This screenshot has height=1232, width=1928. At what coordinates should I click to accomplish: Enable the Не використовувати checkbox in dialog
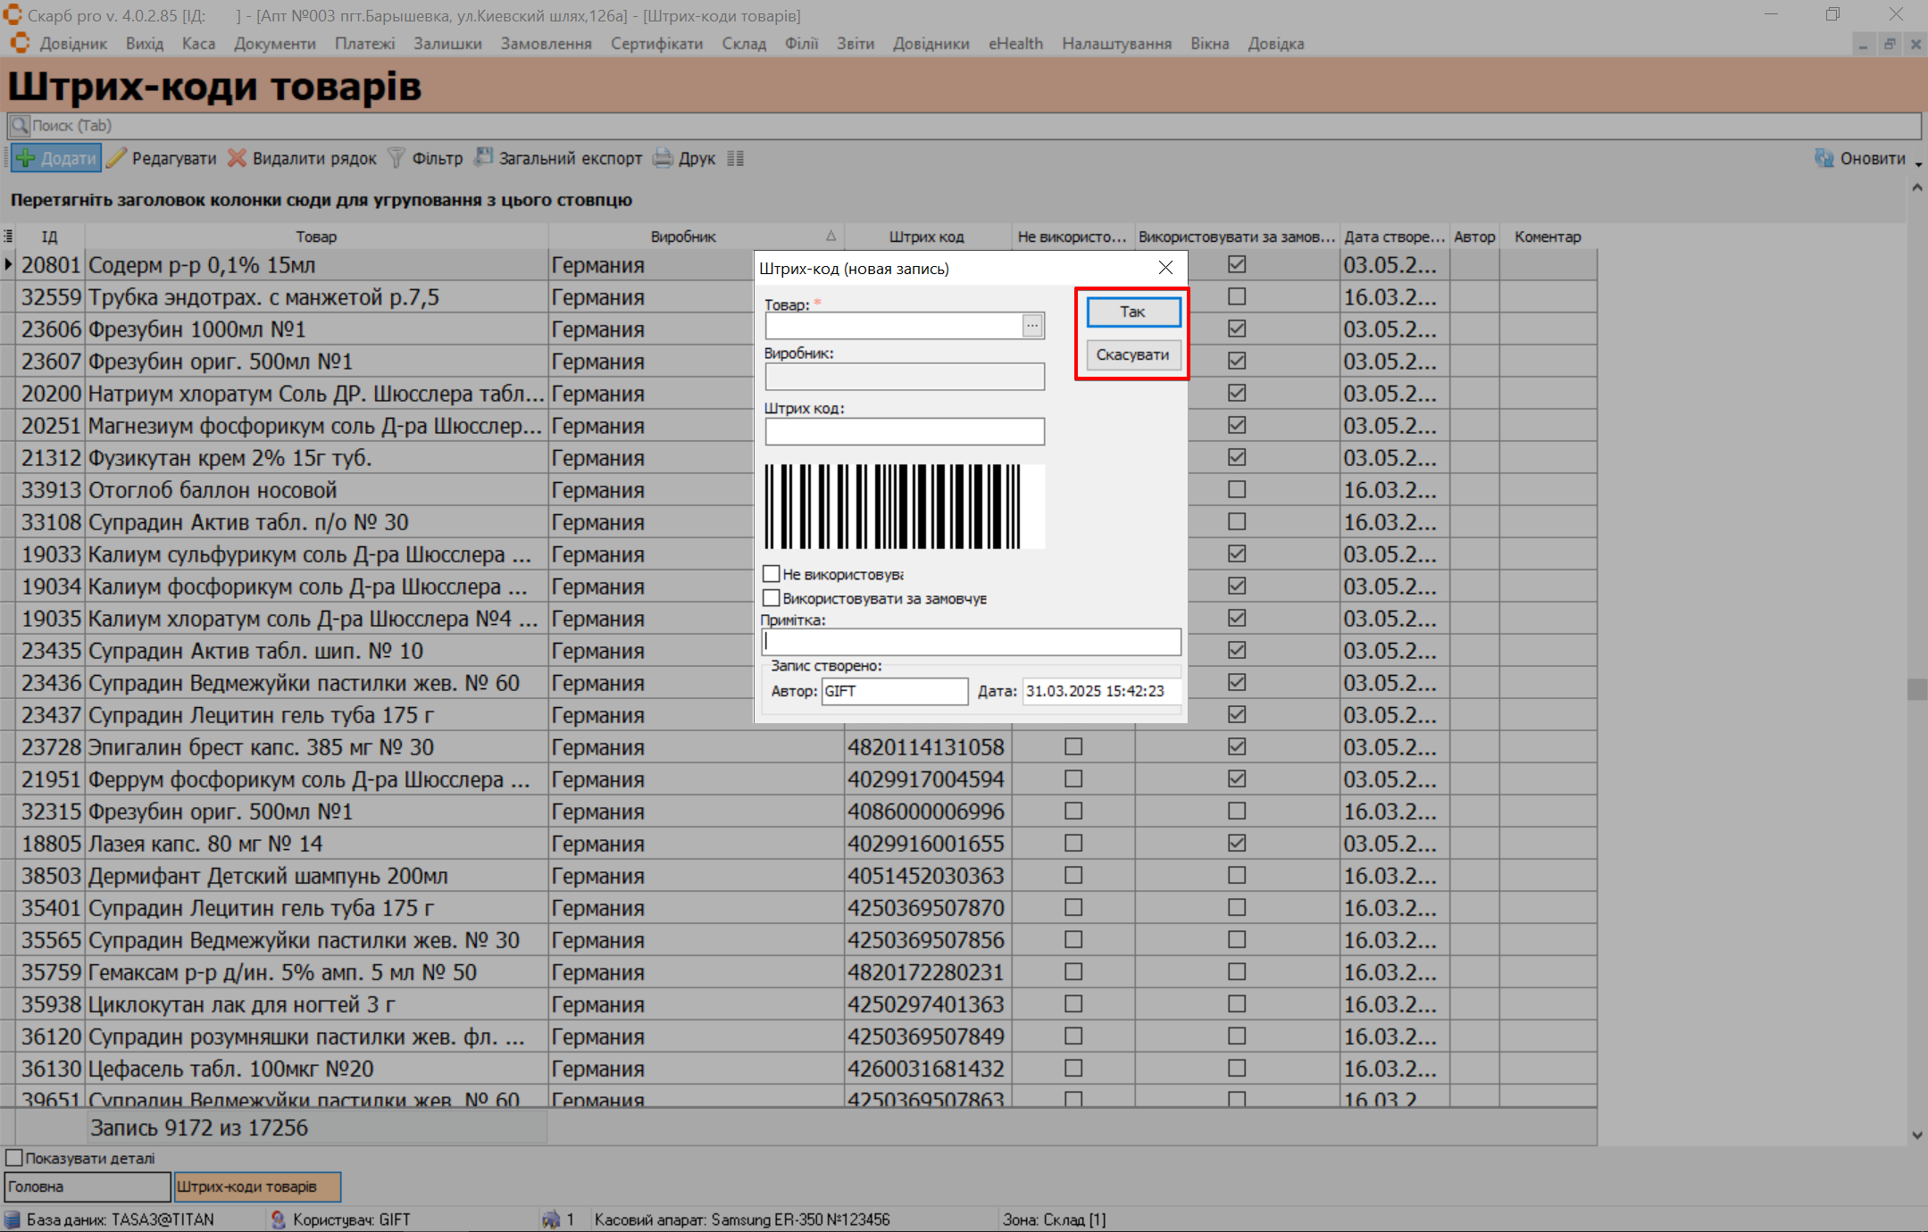[x=772, y=574]
